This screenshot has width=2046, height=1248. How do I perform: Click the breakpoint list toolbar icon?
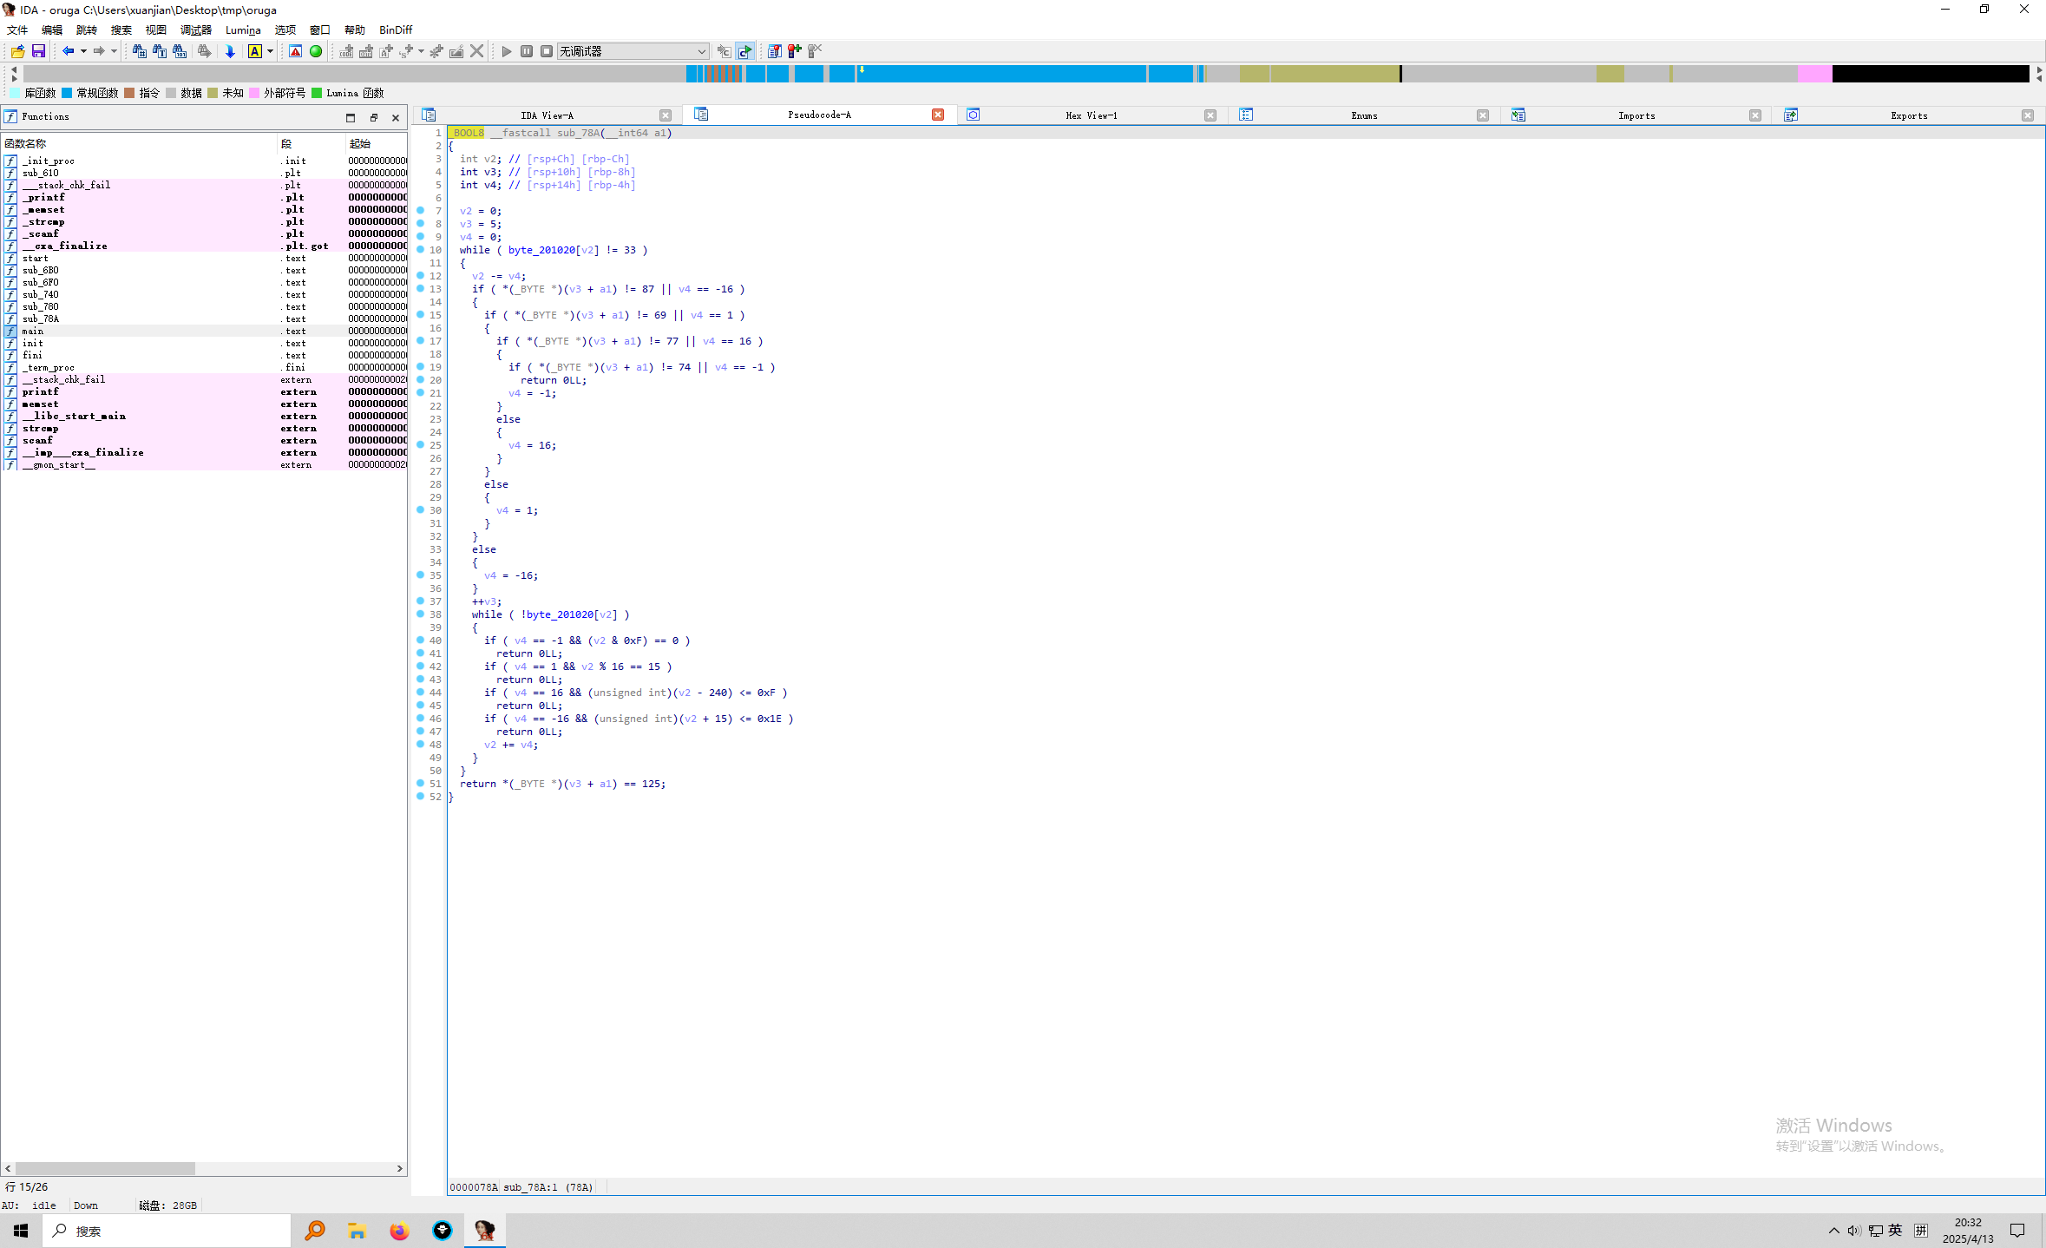[774, 51]
